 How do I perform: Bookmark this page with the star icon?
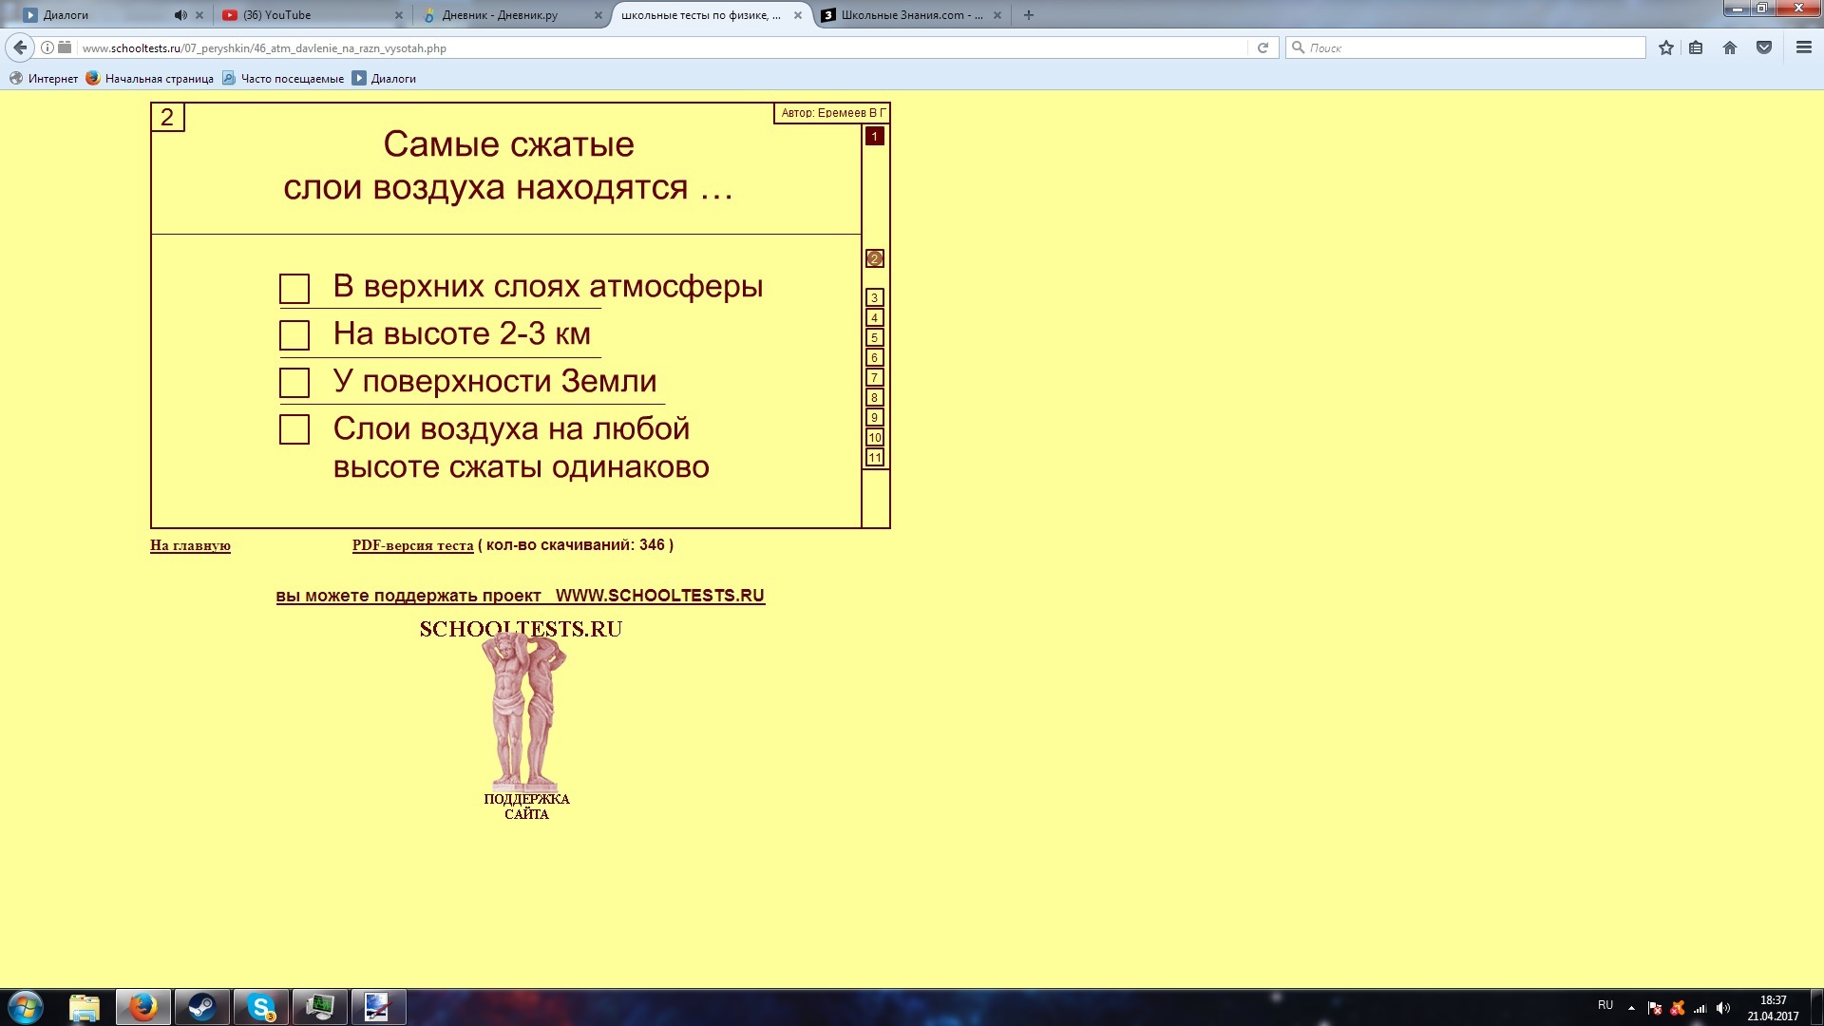click(1665, 47)
